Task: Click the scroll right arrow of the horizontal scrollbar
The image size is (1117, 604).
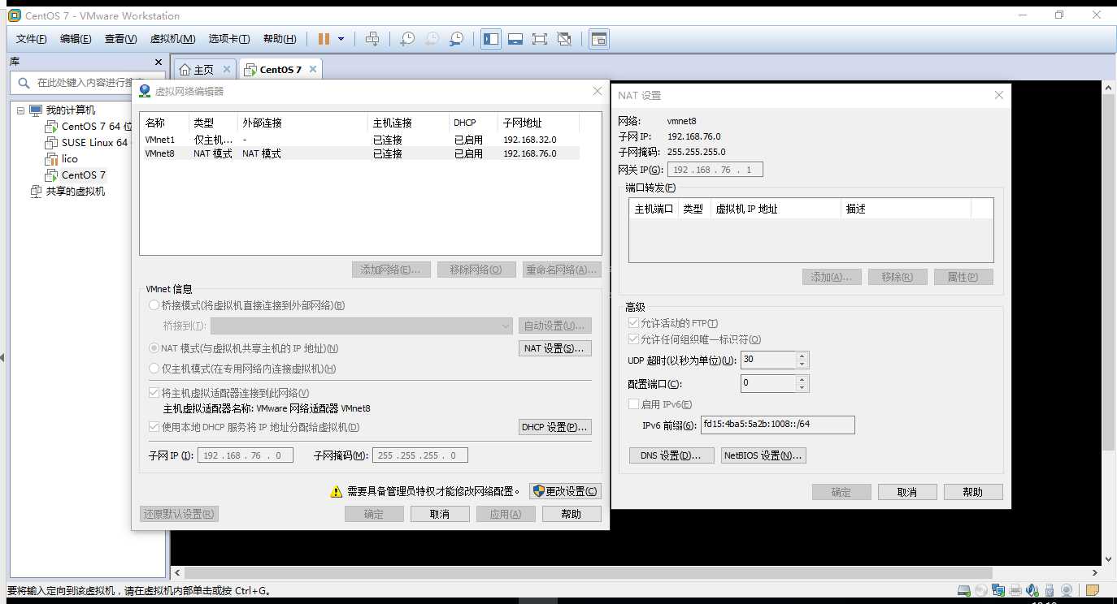Action: click(x=1097, y=573)
